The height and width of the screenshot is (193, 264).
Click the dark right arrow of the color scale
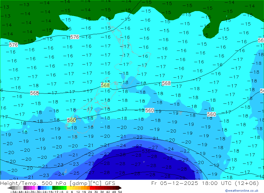pyautogui.click(x=120, y=188)
